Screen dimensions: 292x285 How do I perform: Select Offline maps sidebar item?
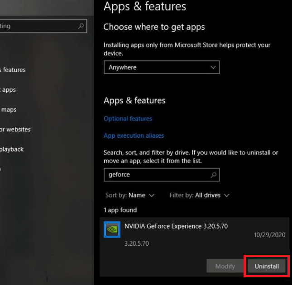pyautogui.click(x=8, y=110)
